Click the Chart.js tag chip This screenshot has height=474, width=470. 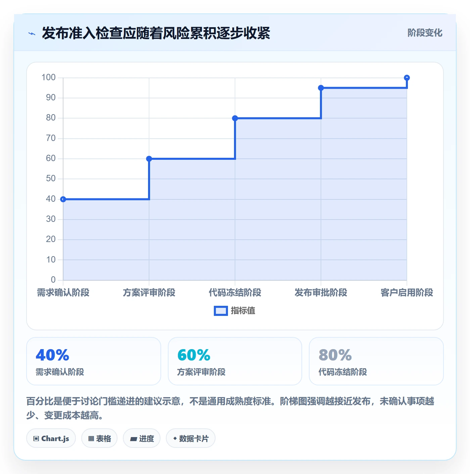[51, 438]
